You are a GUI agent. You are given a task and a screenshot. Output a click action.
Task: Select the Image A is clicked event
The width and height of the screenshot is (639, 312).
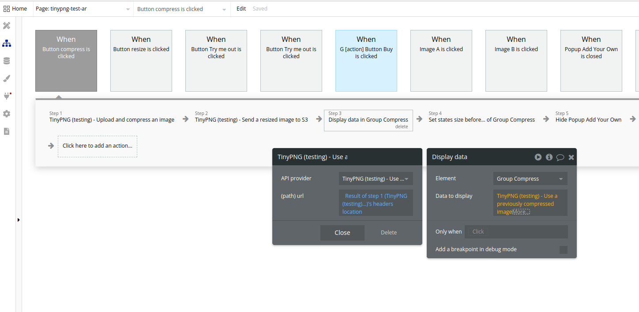coord(441,61)
